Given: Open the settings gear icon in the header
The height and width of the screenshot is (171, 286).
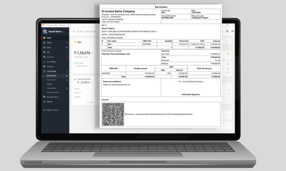Looking at the screenshot, I should [227, 31].
